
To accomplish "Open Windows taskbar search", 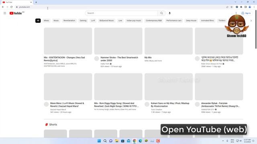I will coord(105,141).
